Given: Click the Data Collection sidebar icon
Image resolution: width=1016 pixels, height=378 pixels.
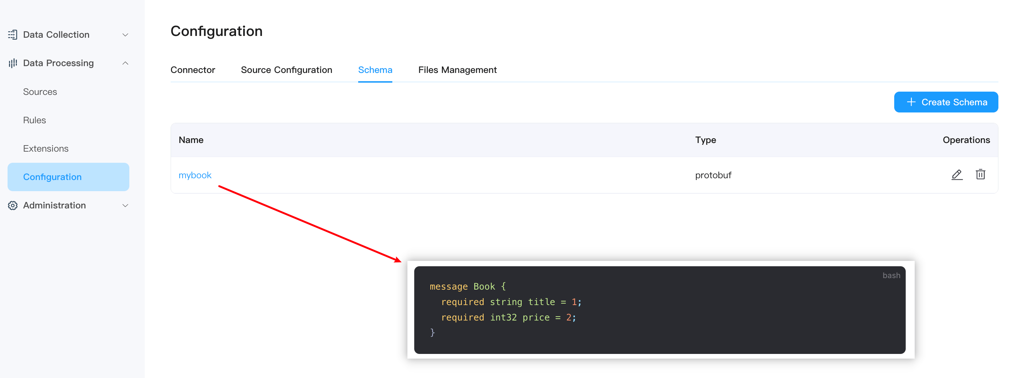Looking at the screenshot, I should point(13,35).
